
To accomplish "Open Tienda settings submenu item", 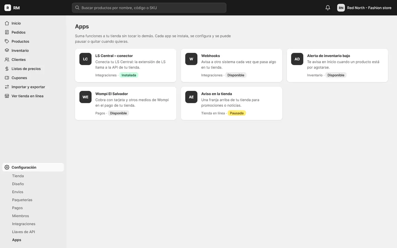I will click(18, 176).
